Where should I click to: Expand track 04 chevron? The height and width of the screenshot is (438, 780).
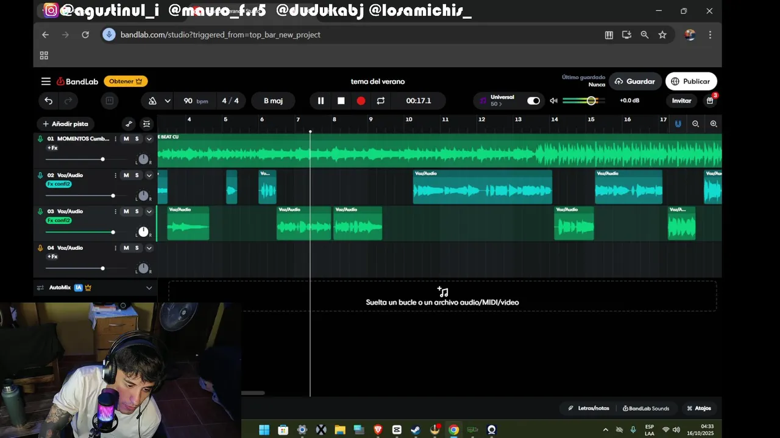149,248
